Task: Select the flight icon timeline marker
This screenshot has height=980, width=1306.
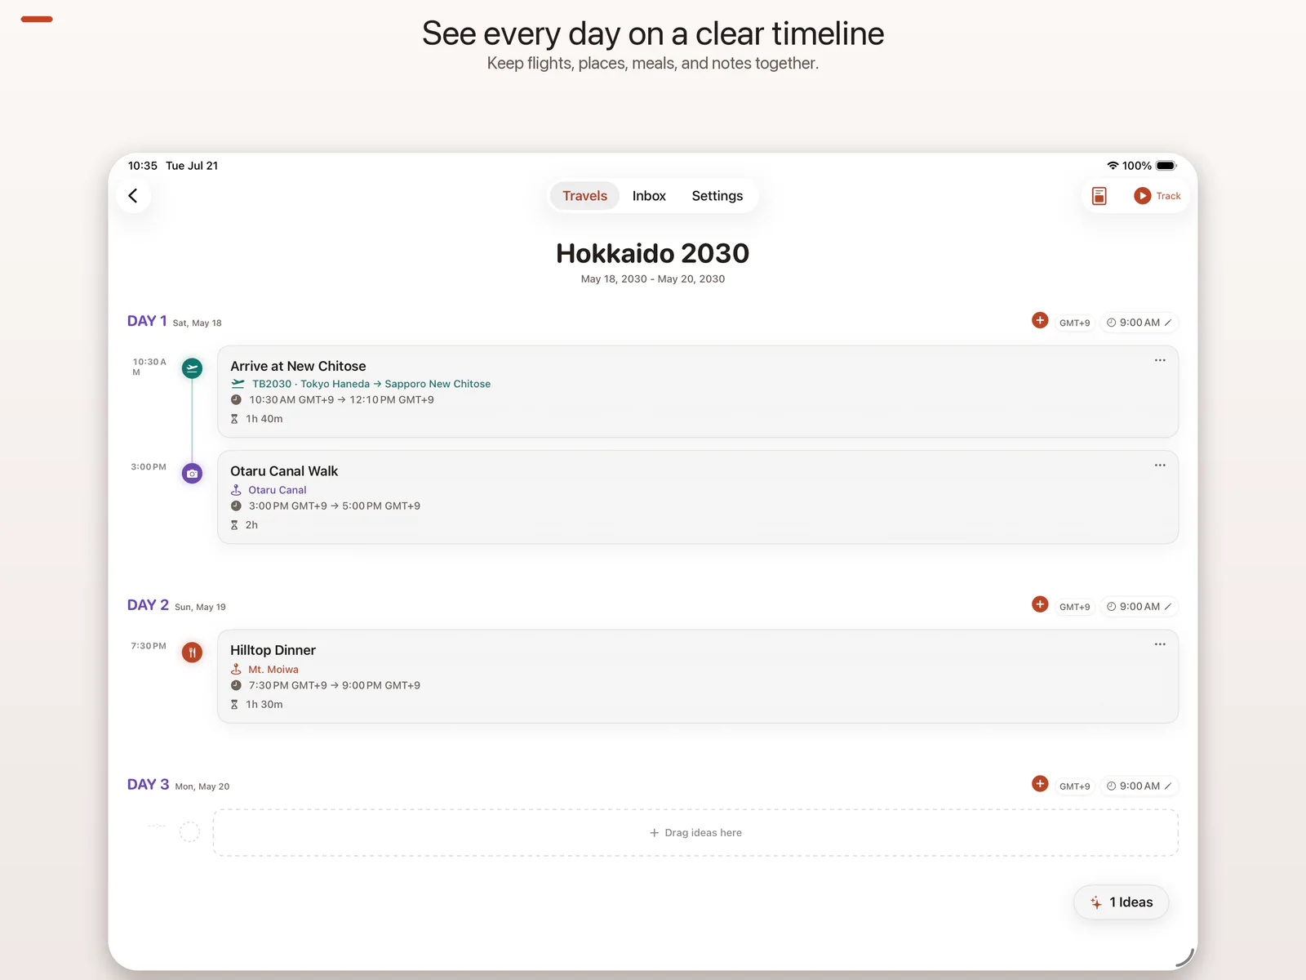Action: coord(192,368)
